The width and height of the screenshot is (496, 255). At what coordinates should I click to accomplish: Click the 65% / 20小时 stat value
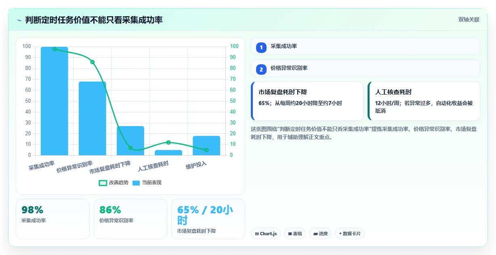(205, 215)
